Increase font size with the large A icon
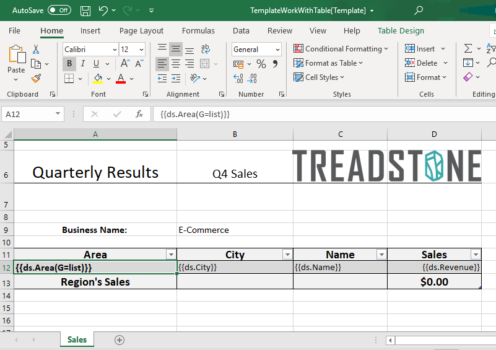This screenshot has width=496, height=350. click(x=125, y=63)
